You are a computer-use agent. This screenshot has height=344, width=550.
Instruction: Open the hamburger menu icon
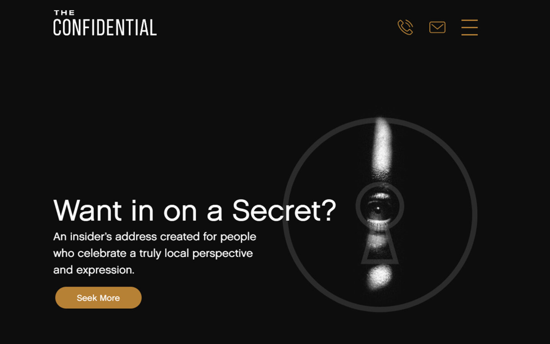[x=469, y=28]
